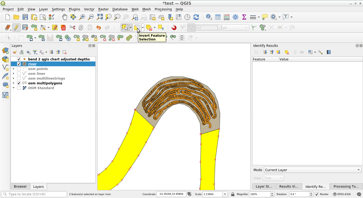Image resolution: width=363 pixels, height=198 pixels.
Task: Select the river layer name in tree
Action: 32,64
